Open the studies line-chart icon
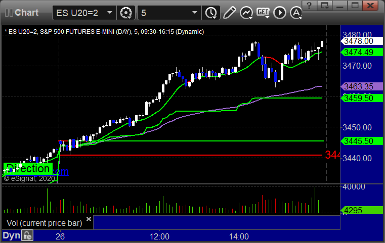This screenshot has width=385, height=243. pyautogui.click(x=246, y=13)
